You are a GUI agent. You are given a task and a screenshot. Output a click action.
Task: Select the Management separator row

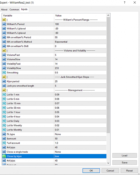[x=54, y=90]
